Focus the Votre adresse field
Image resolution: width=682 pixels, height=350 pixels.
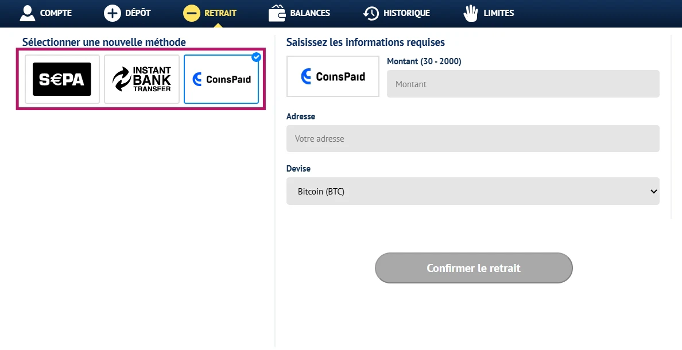[x=473, y=139]
